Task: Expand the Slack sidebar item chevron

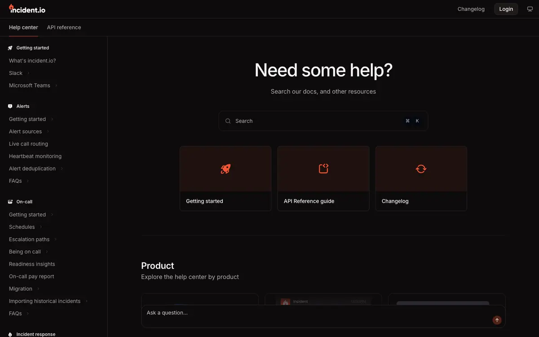Action: 28,73
